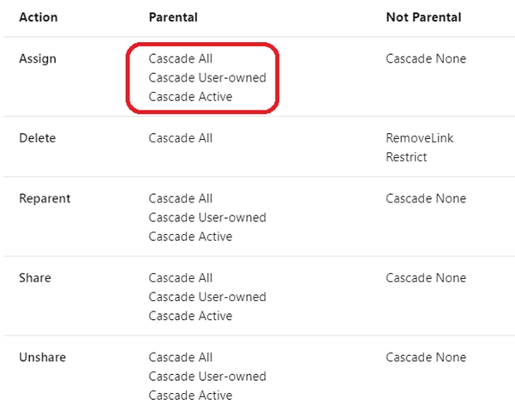Viewport: 515px width, 417px height.
Task: Click "Cascade Active" in the Assign row
Action: point(190,97)
